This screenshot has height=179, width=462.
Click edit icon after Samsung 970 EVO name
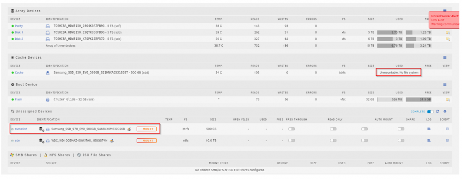129,129
